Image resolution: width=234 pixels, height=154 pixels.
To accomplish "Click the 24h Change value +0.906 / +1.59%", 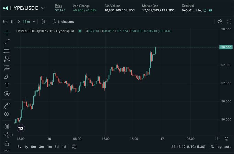I will [x=85, y=10].
